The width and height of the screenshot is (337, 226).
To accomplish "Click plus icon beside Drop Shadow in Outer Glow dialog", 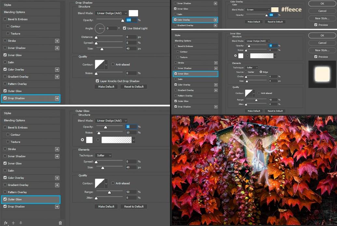I will click(57, 207).
